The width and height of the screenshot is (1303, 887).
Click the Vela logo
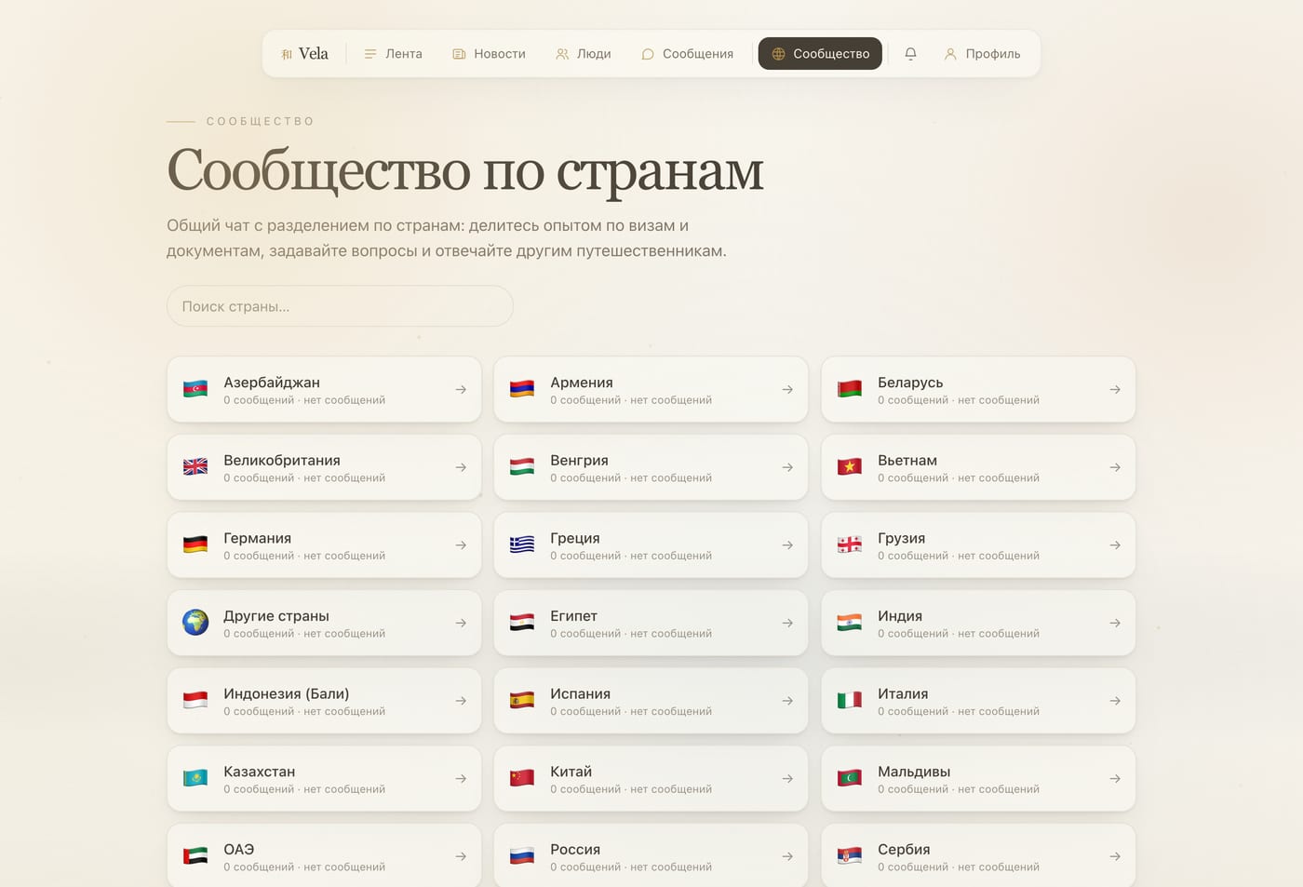(x=304, y=54)
